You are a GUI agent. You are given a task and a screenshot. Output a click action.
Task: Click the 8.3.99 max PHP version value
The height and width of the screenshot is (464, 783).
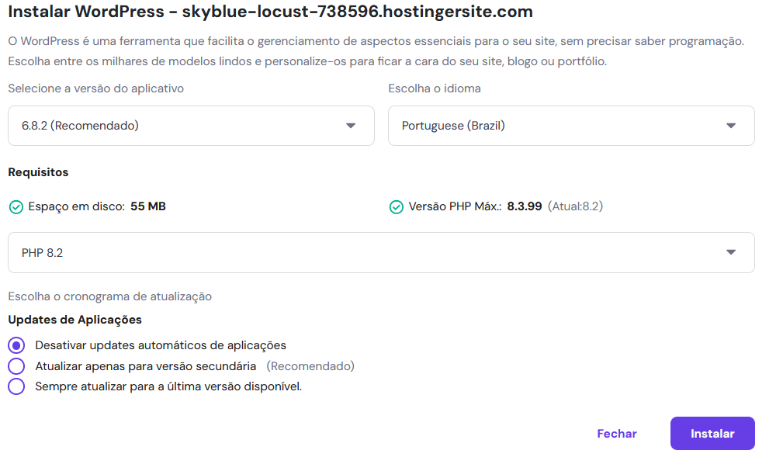[525, 207]
